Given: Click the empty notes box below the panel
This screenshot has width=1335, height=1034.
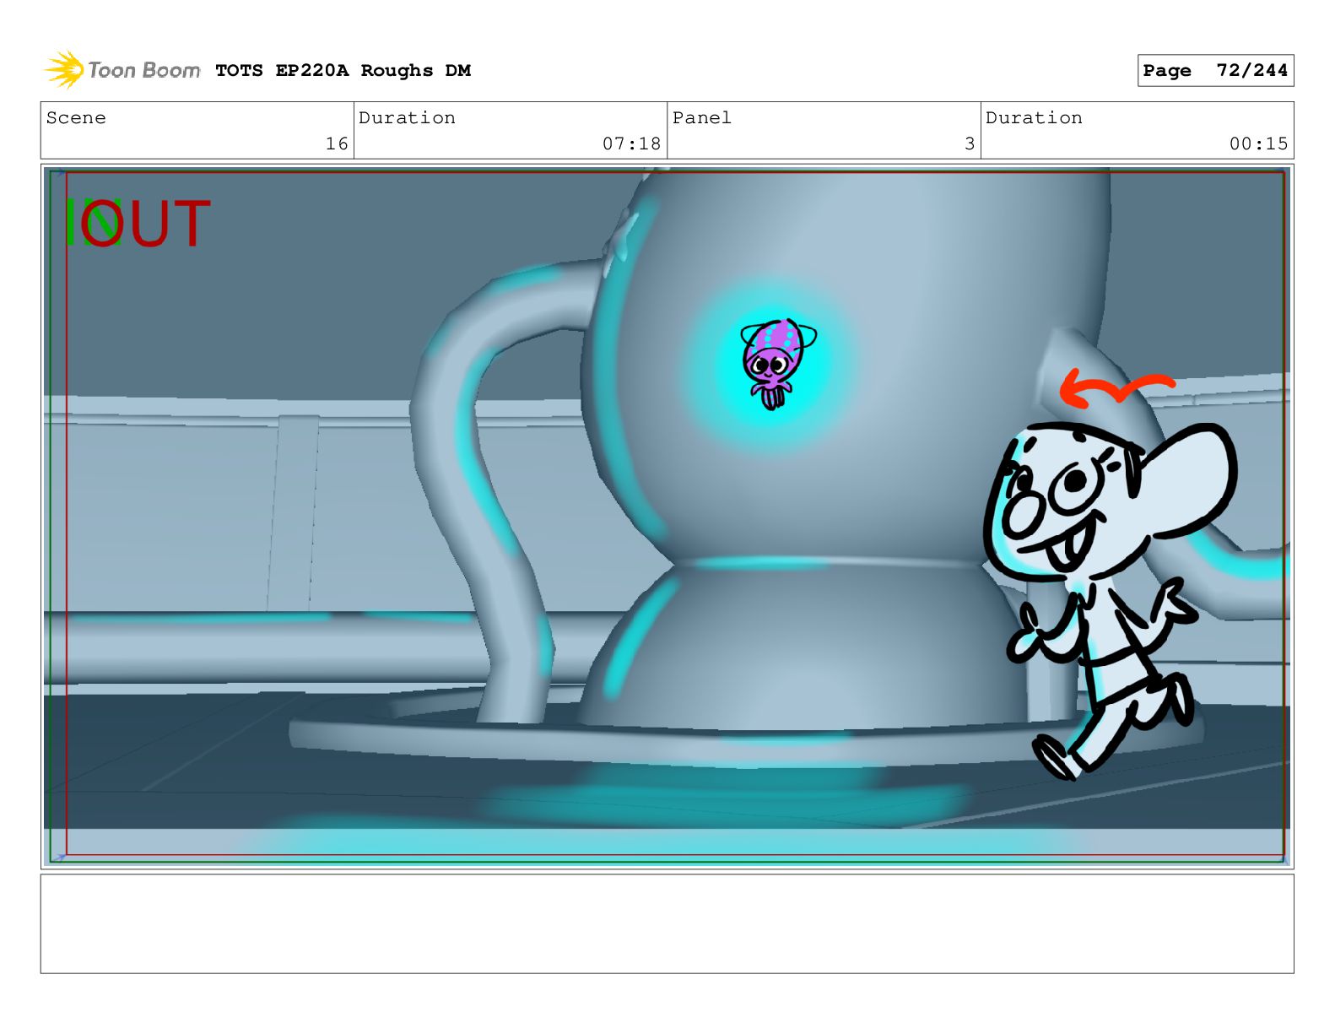Looking at the screenshot, I should (667, 923).
